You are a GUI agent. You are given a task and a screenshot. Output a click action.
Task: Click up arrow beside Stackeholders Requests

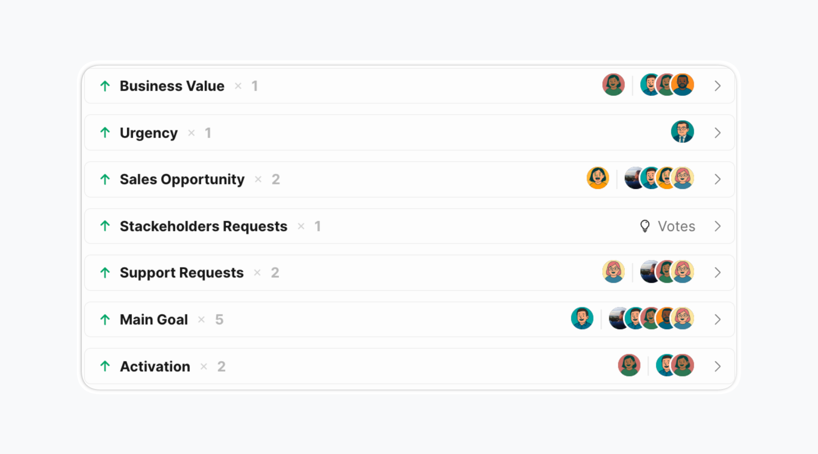click(x=105, y=226)
